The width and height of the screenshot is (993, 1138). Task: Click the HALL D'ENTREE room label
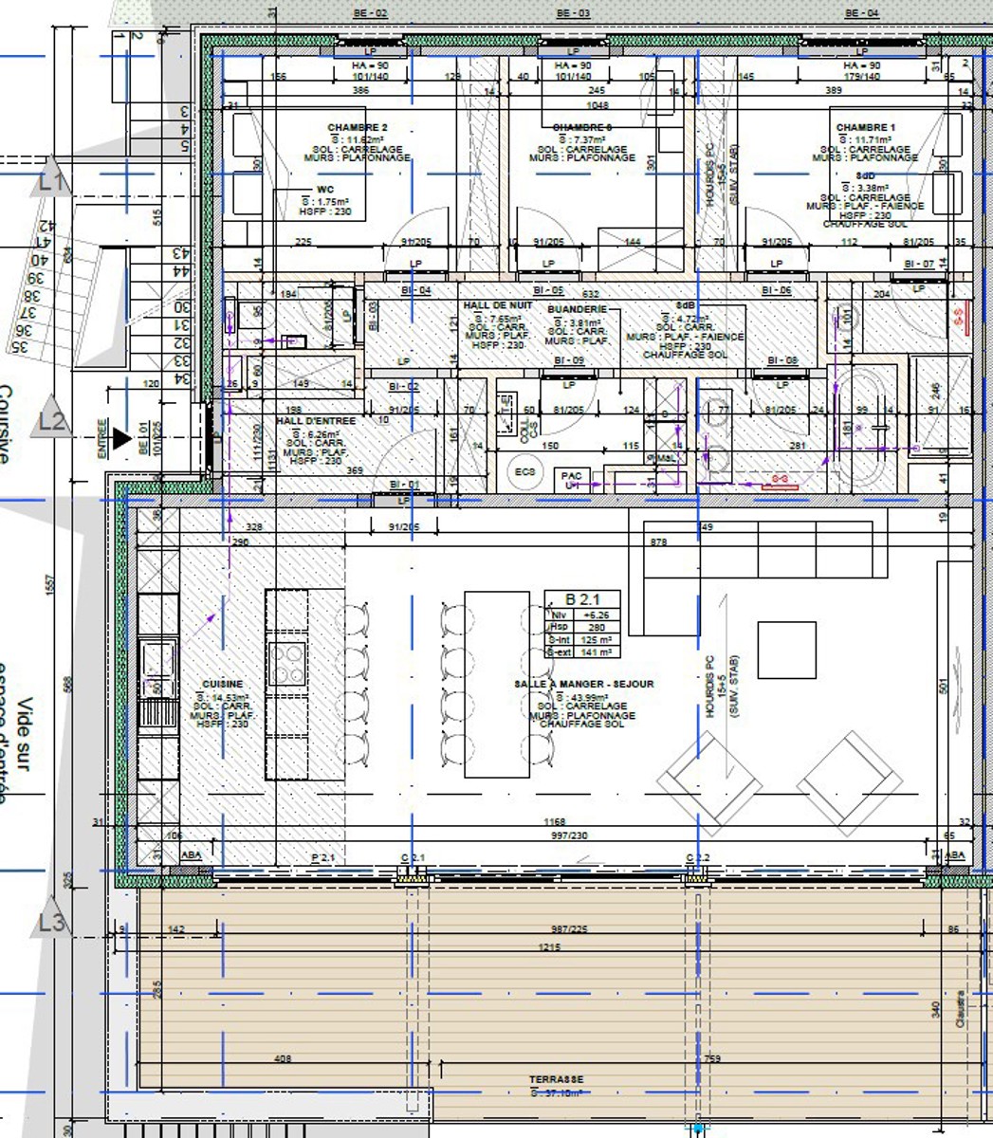pyautogui.click(x=316, y=420)
